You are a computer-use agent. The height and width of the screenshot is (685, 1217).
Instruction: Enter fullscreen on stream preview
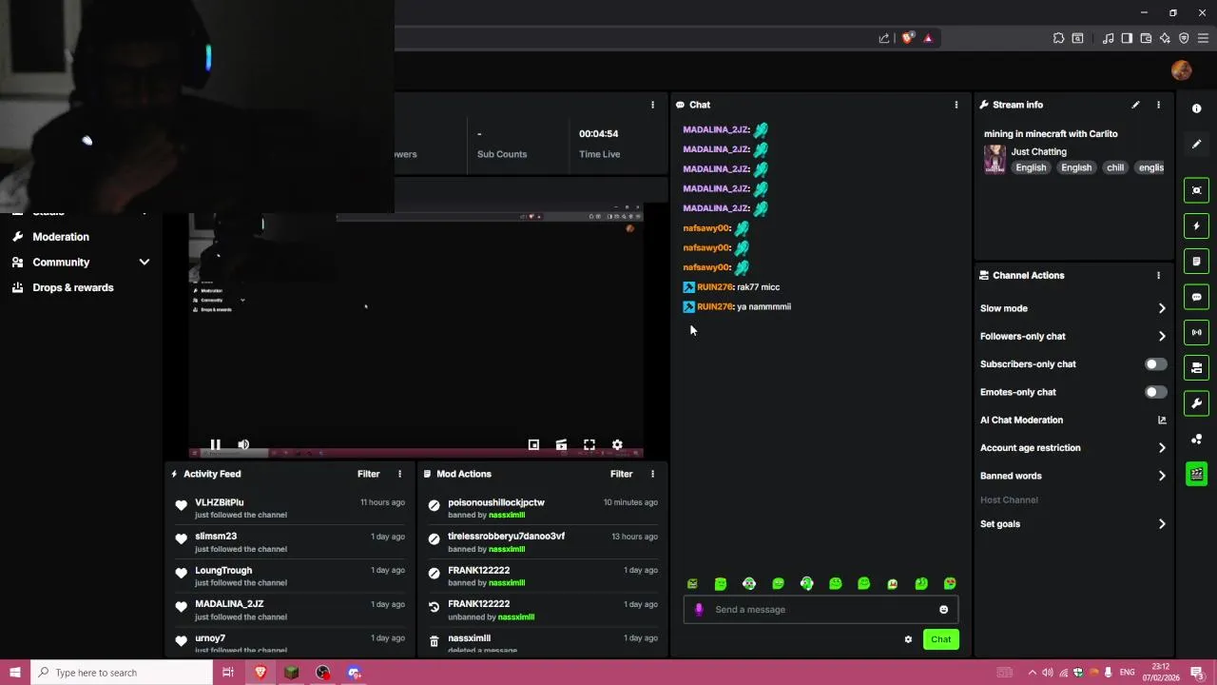(x=589, y=444)
